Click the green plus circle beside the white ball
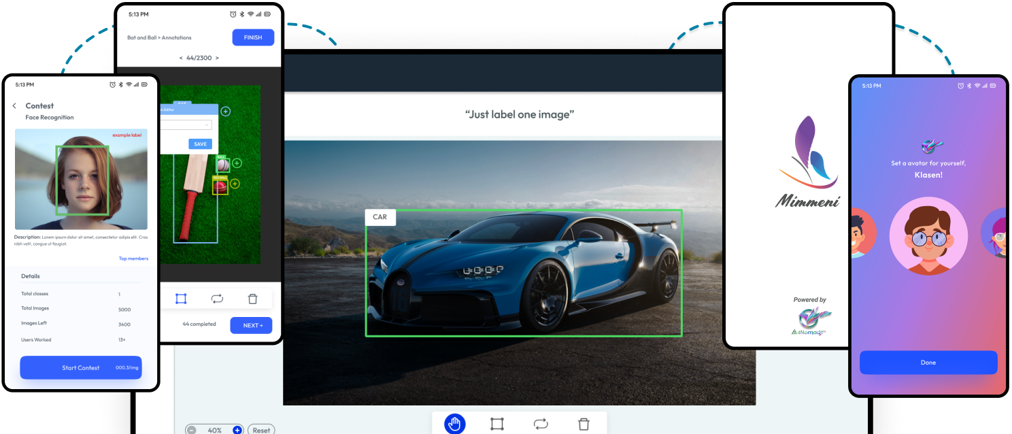1012x434 pixels. pos(237,163)
